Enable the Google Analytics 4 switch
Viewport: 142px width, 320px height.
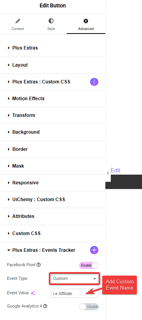pos(89,306)
